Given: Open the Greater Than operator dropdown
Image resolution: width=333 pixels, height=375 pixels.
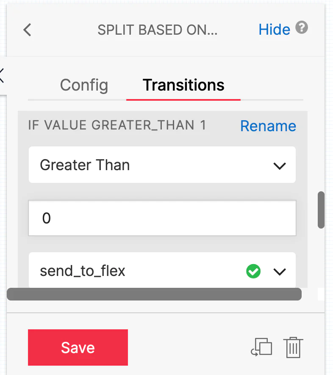Looking at the screenshot, I should click(162, 165).
